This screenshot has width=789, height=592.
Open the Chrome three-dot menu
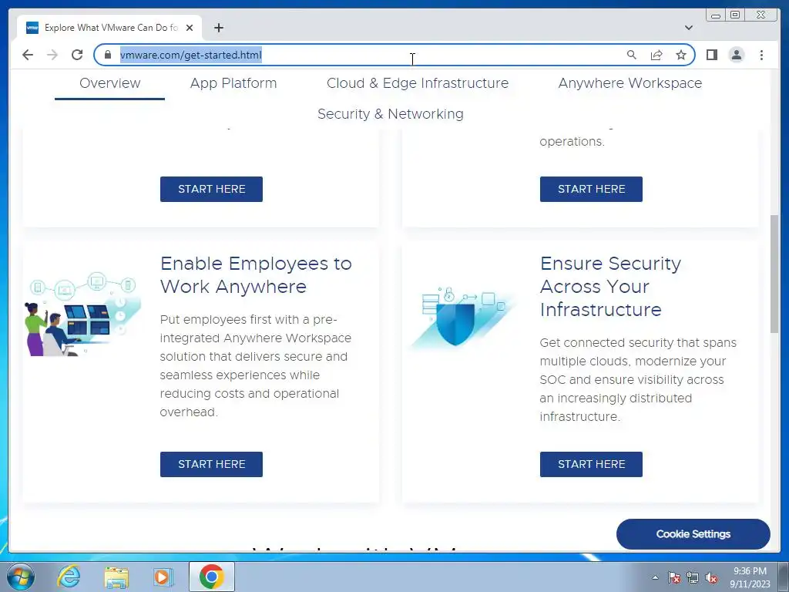pos(761,55)
